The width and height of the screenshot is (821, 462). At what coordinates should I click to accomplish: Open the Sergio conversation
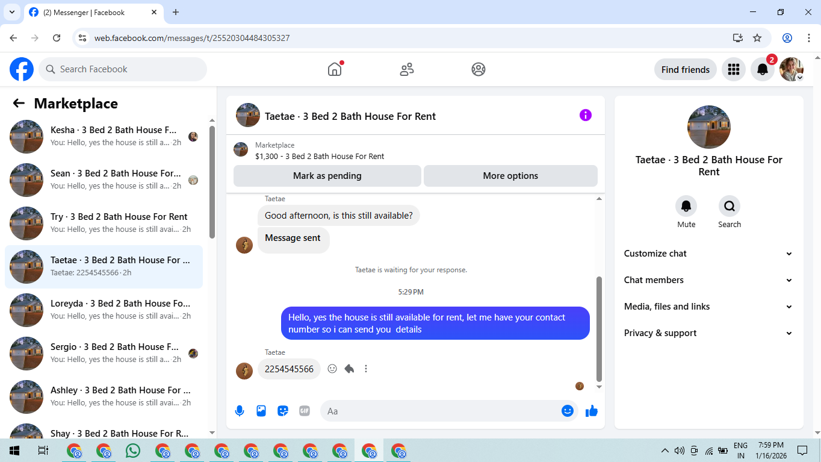(x=104, y=354)
